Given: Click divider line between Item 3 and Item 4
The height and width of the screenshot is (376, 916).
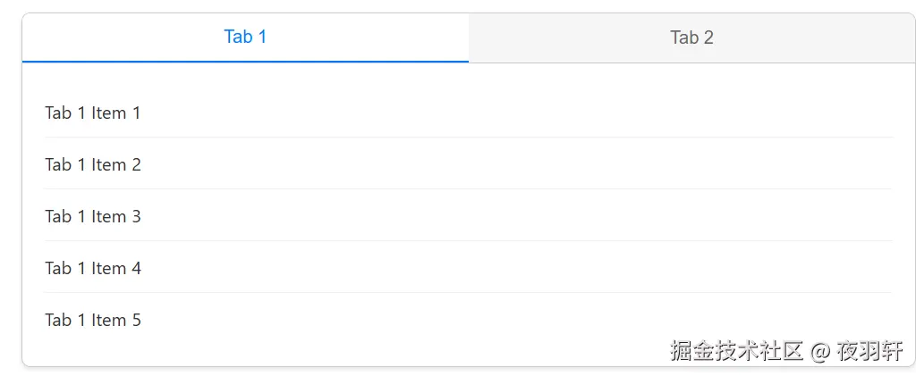Looking at the screenshot, I should [468, 241].
